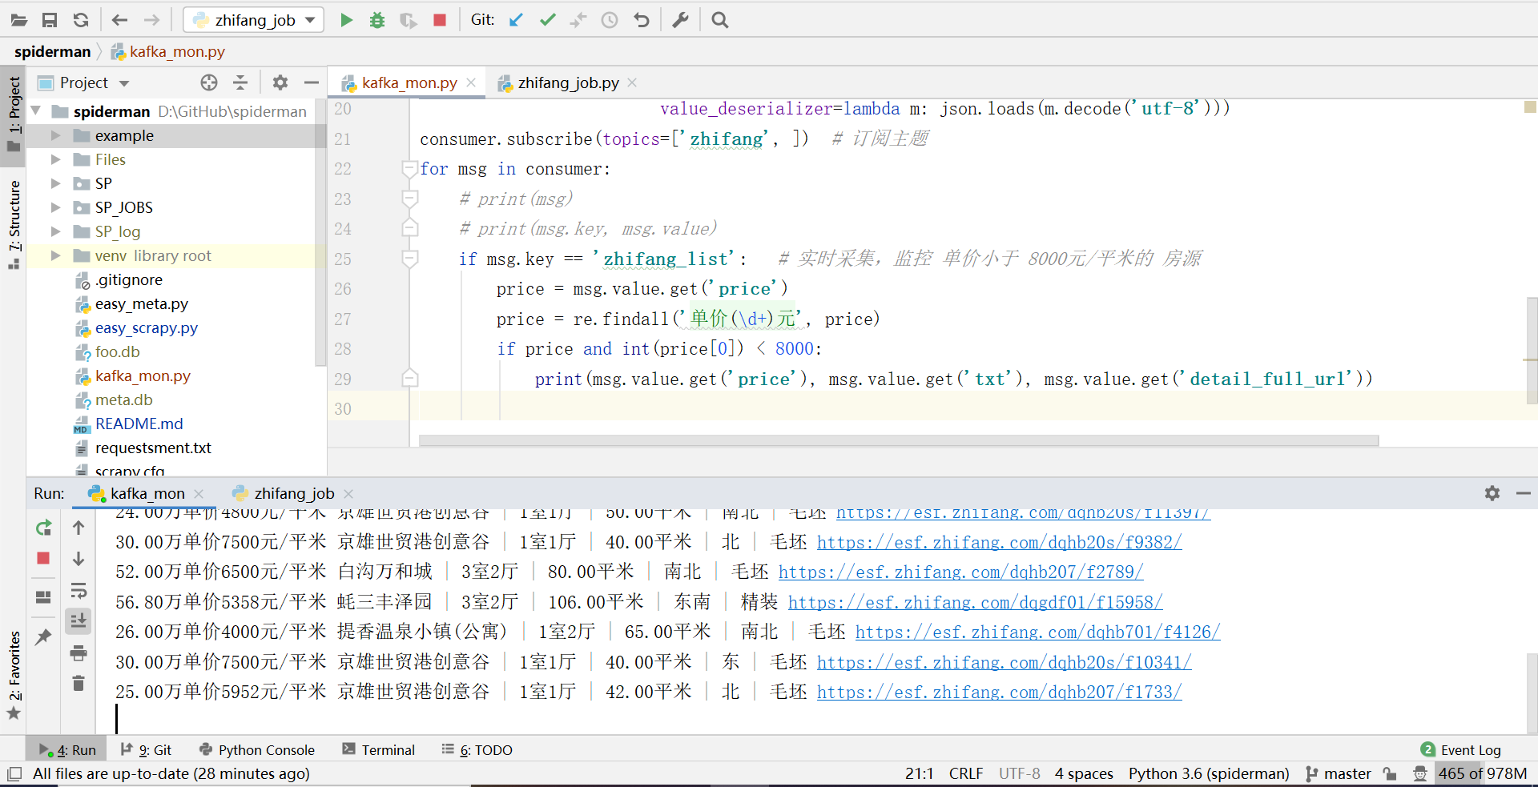Expand the venv library root folder
This screenshot has width=1538, height=787.
click(x=55, y=255)
